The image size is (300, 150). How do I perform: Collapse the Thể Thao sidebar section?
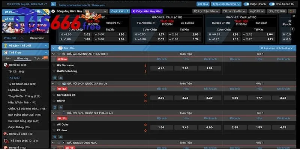(46, 52)
